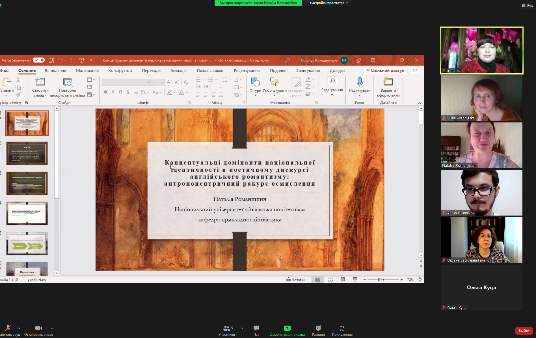The width and height of the screenshot is (536, 338).
Task: Collapse the PowerPoint ribbon
Action: point(419,103)
